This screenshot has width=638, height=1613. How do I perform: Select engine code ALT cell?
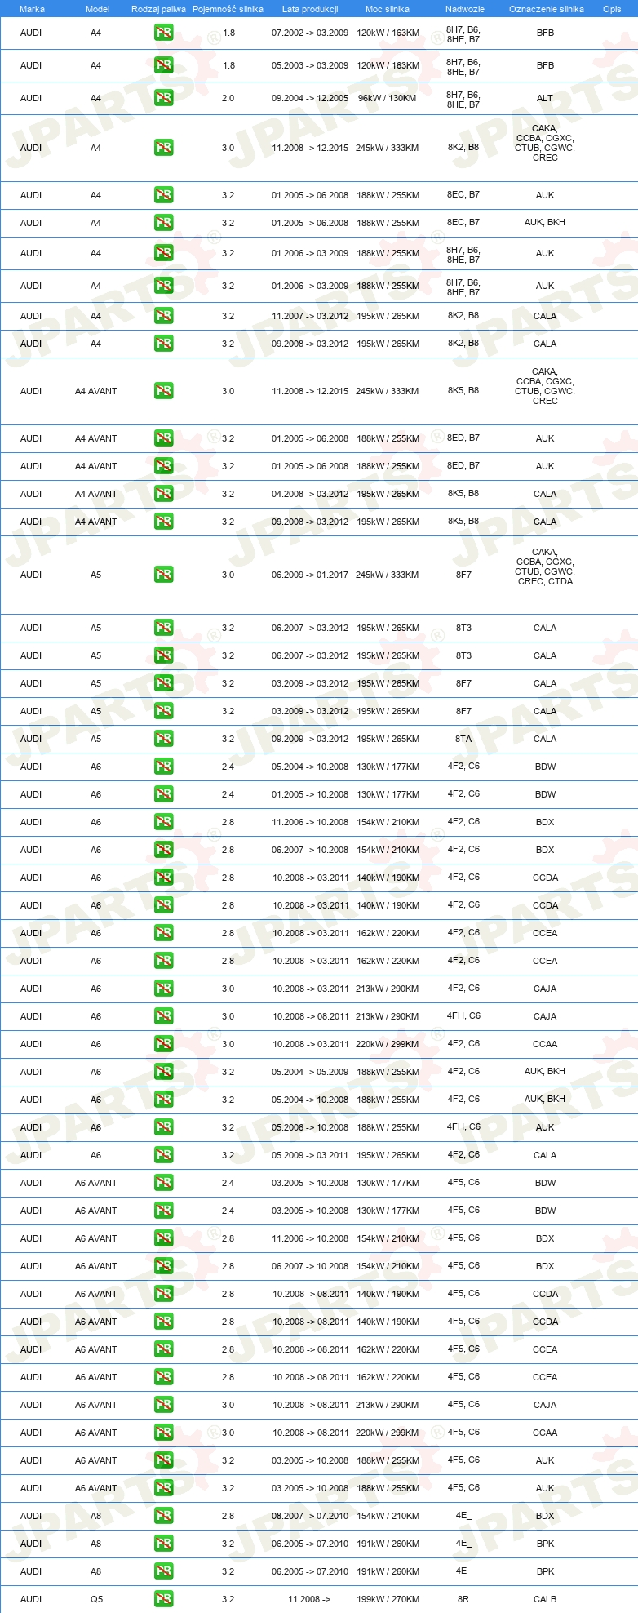tap(545, 98)
